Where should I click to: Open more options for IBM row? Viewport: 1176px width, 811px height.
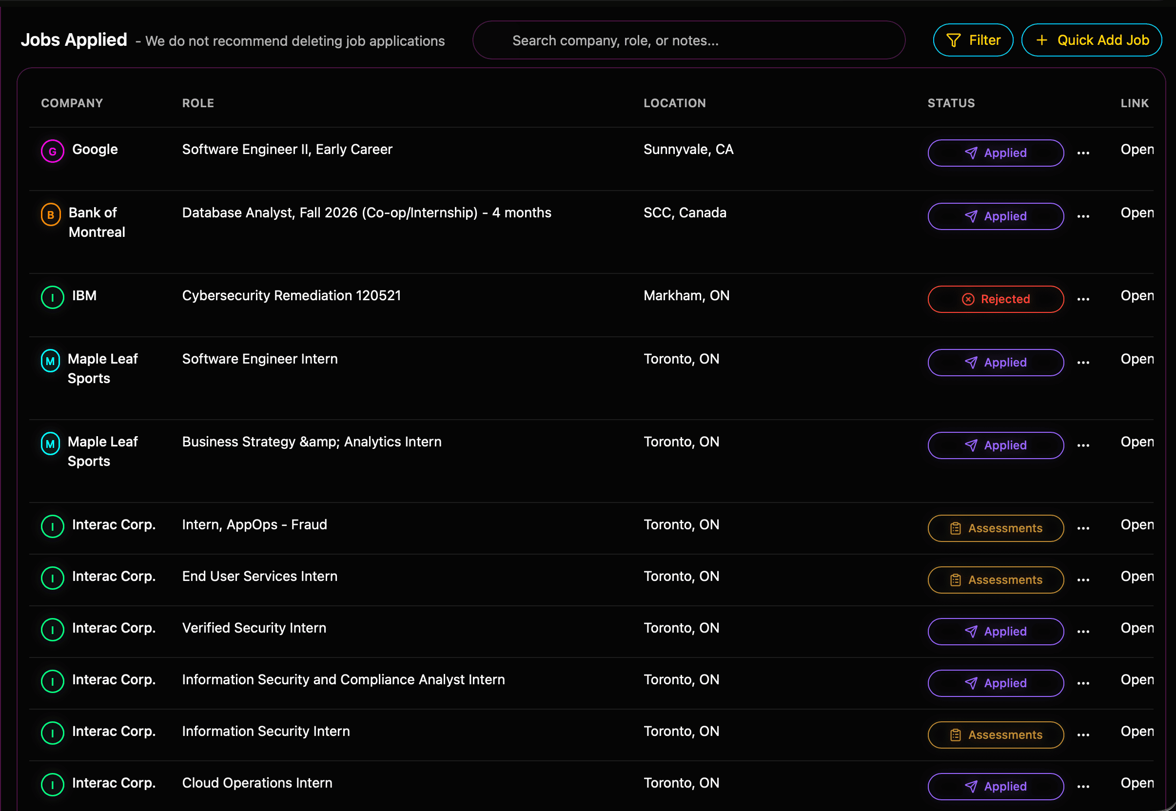click(1083, 299)
